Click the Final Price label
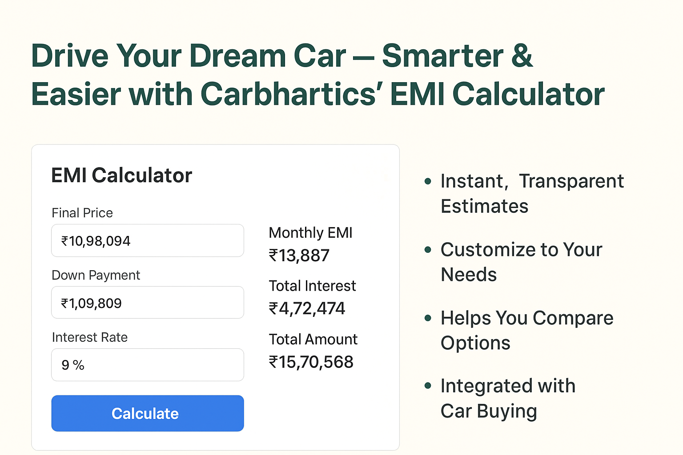The width and height of the screenshot is (683, 455). (82, 213)
